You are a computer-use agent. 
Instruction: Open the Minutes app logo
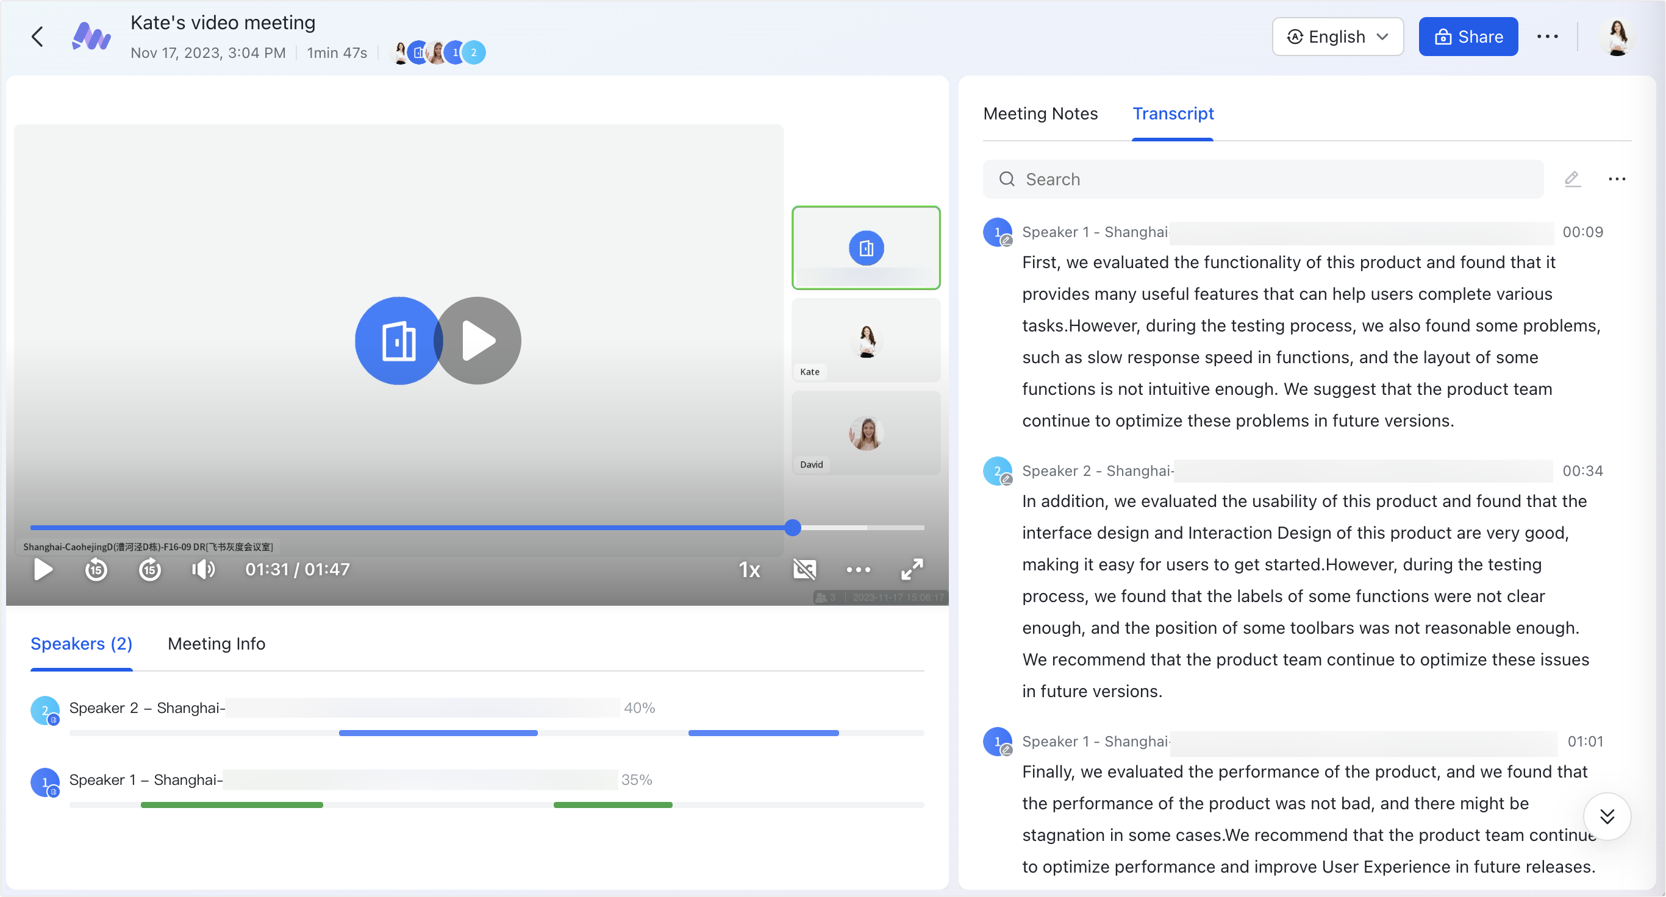tap(92, 37)
